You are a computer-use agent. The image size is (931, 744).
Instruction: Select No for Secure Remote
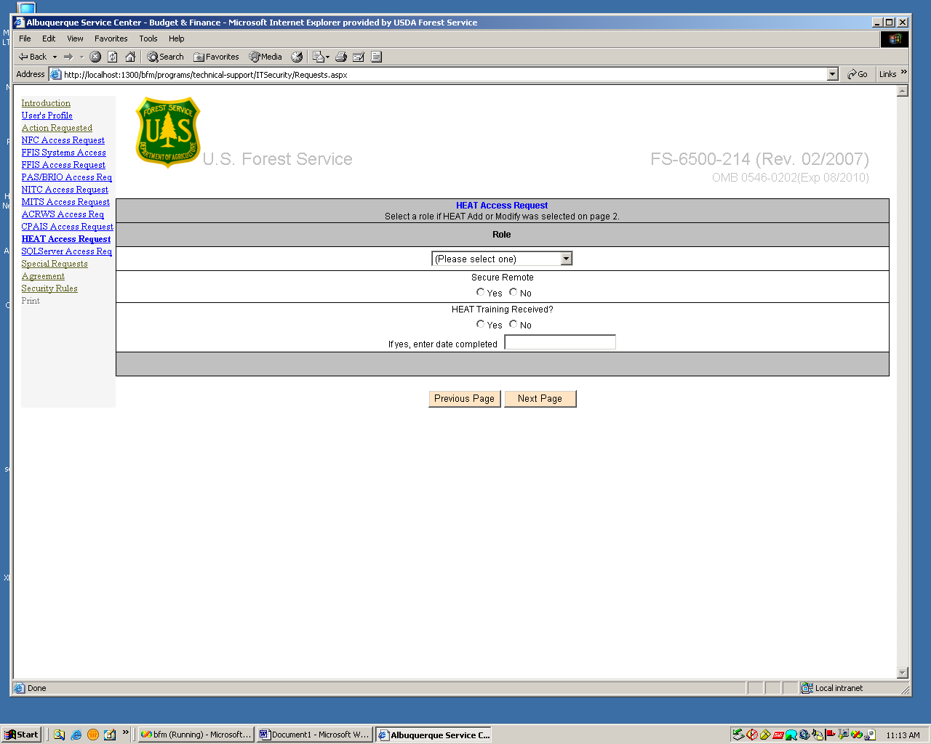514,292
